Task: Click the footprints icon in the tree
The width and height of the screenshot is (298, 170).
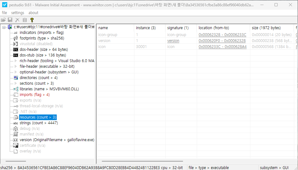Action: (x=16, y=38)
